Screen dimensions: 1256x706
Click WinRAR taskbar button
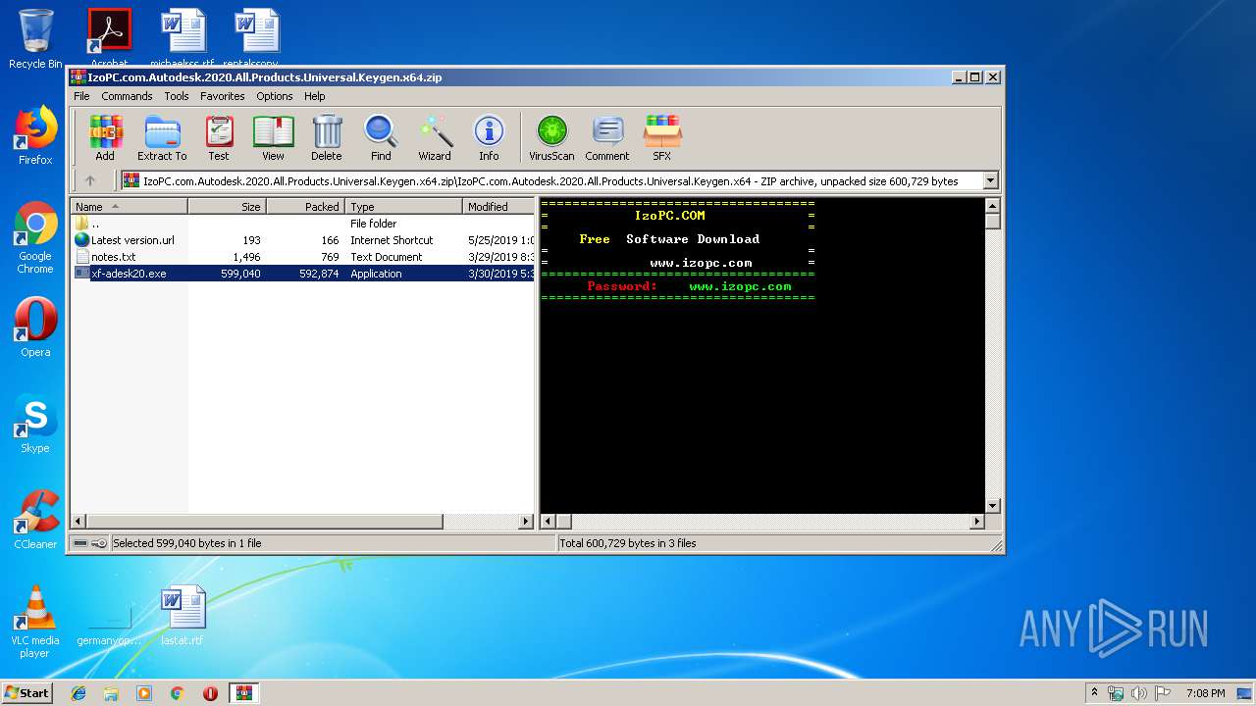tap(243, 693)
